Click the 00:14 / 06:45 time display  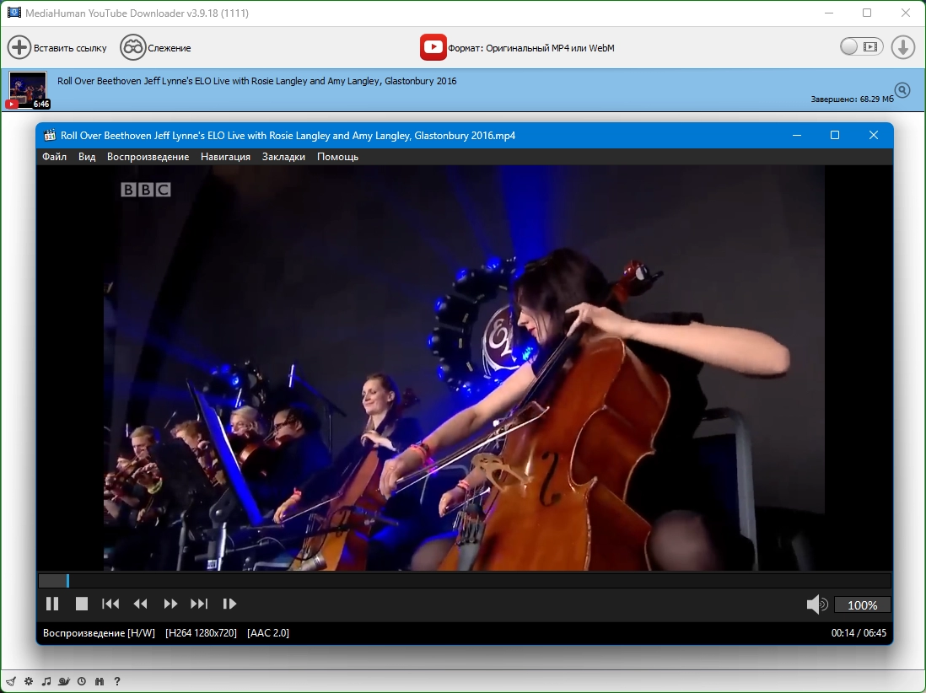(859, 633)
